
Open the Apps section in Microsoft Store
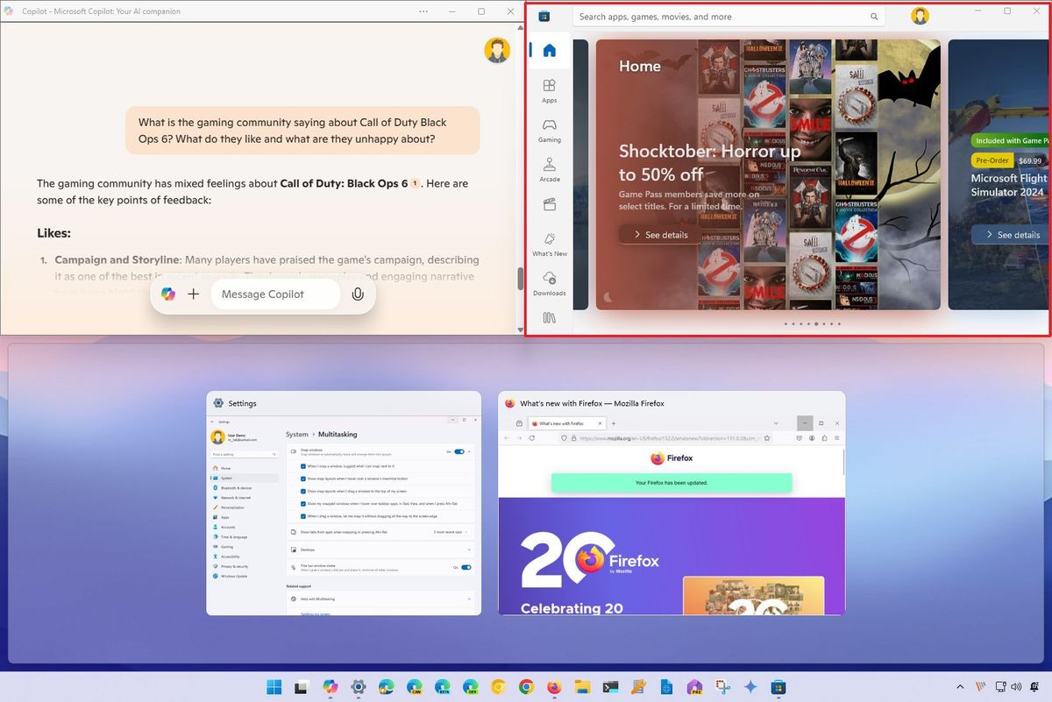[x=549, y=91]
